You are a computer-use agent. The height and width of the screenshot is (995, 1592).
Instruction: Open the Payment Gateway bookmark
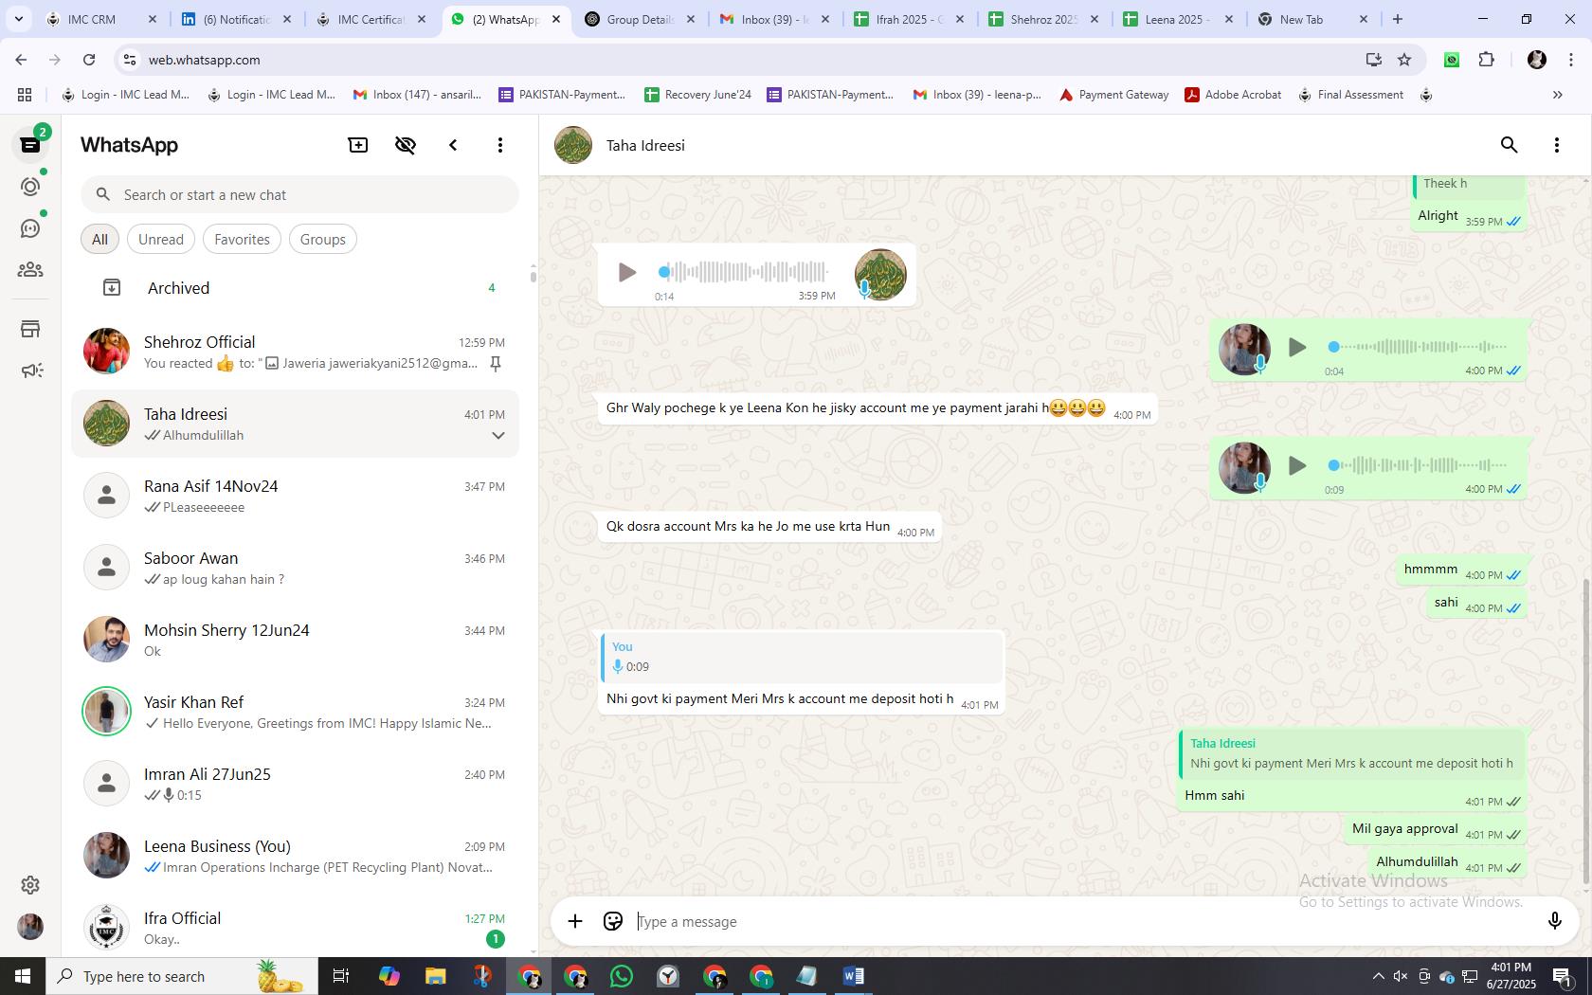1113,95
